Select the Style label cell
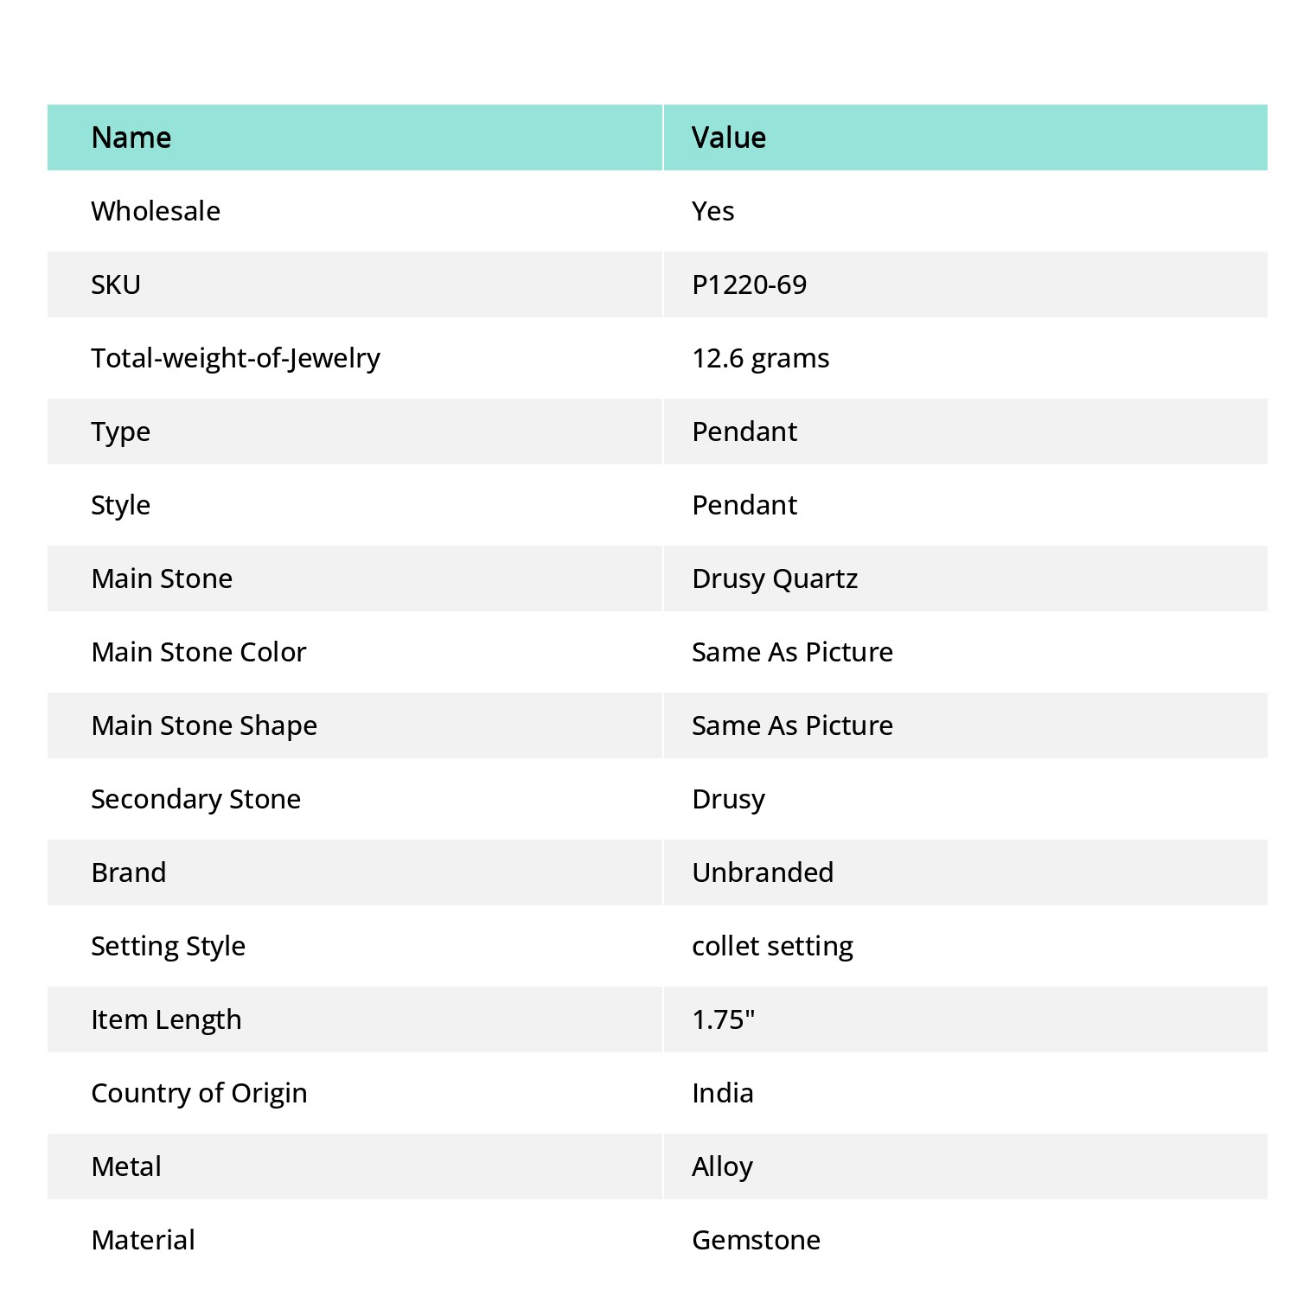The height and width of the screenshot is (1297, 1297). click(355, 505)
